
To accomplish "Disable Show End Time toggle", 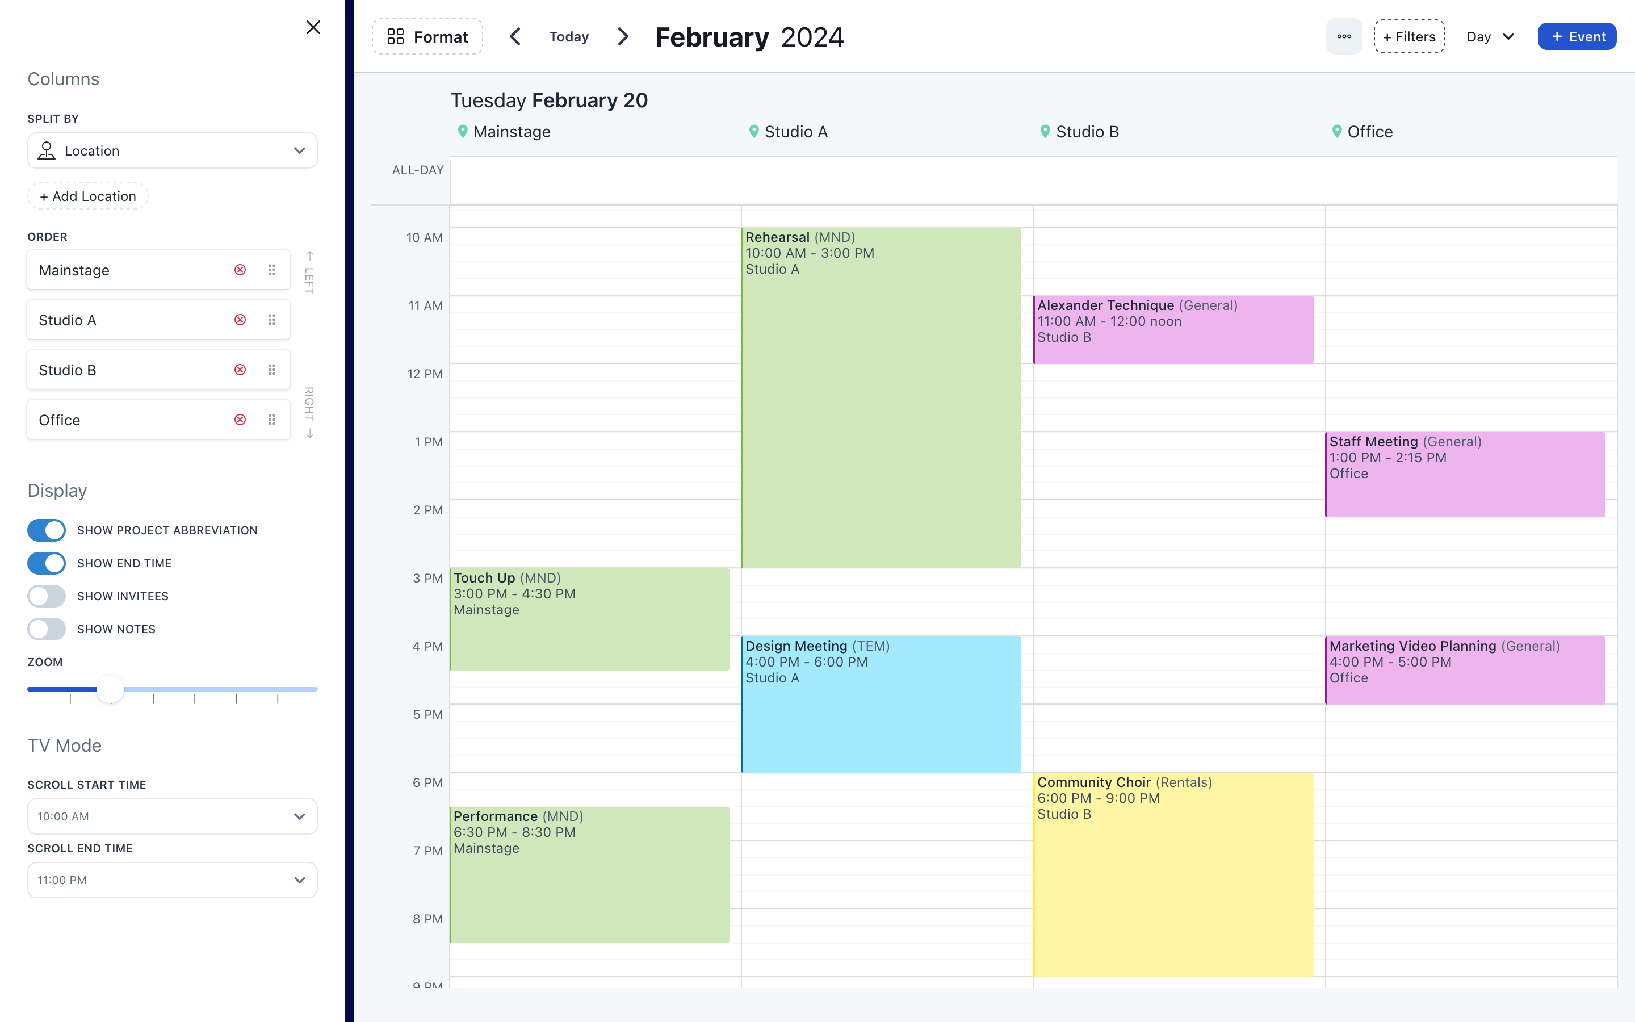I will pyautogui.click(x=47, y=563).
